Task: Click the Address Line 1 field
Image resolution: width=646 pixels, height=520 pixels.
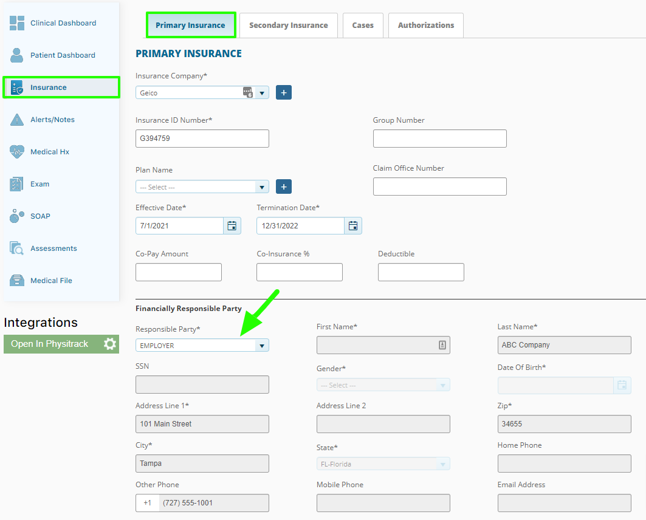Action: click(202, 424)
